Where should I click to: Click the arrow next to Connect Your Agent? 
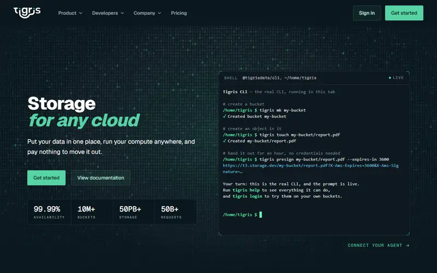pyautogui.click(x=408, y=245)
